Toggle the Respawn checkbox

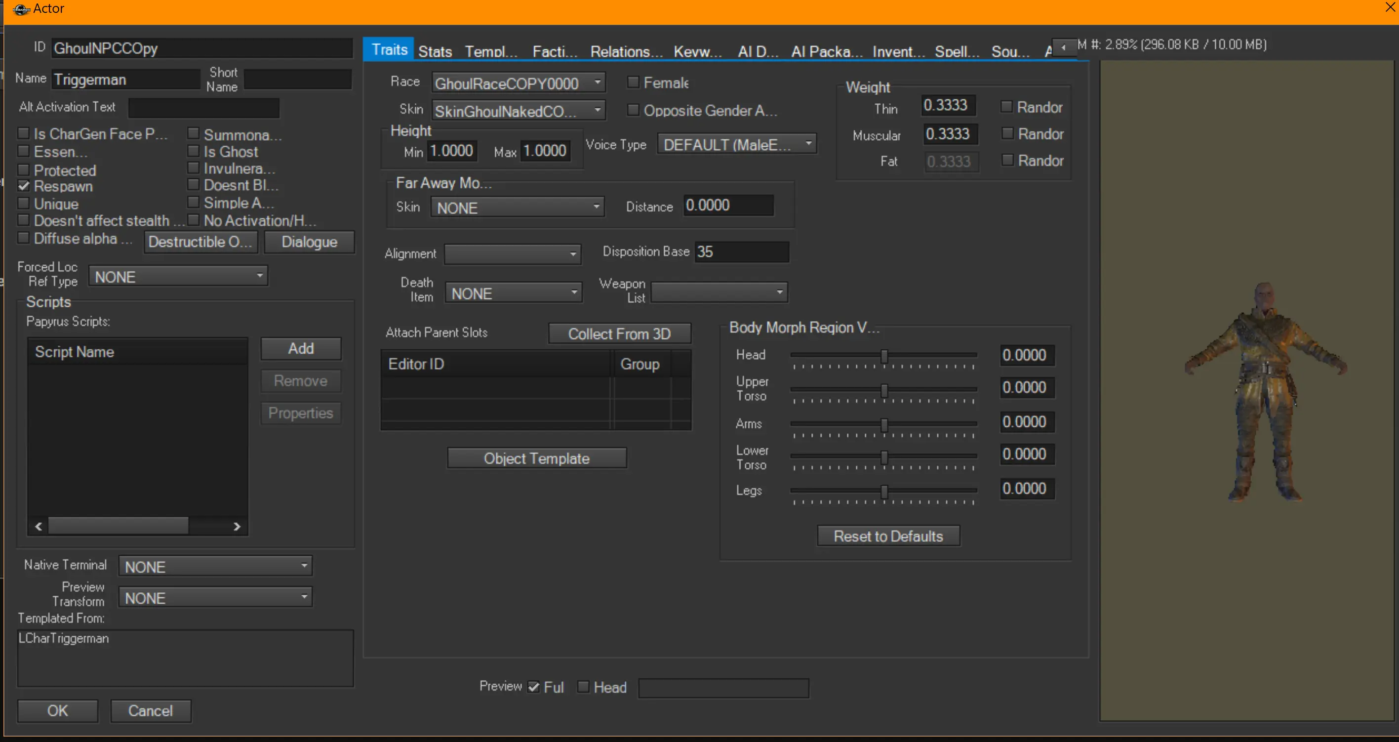(23, 186)
